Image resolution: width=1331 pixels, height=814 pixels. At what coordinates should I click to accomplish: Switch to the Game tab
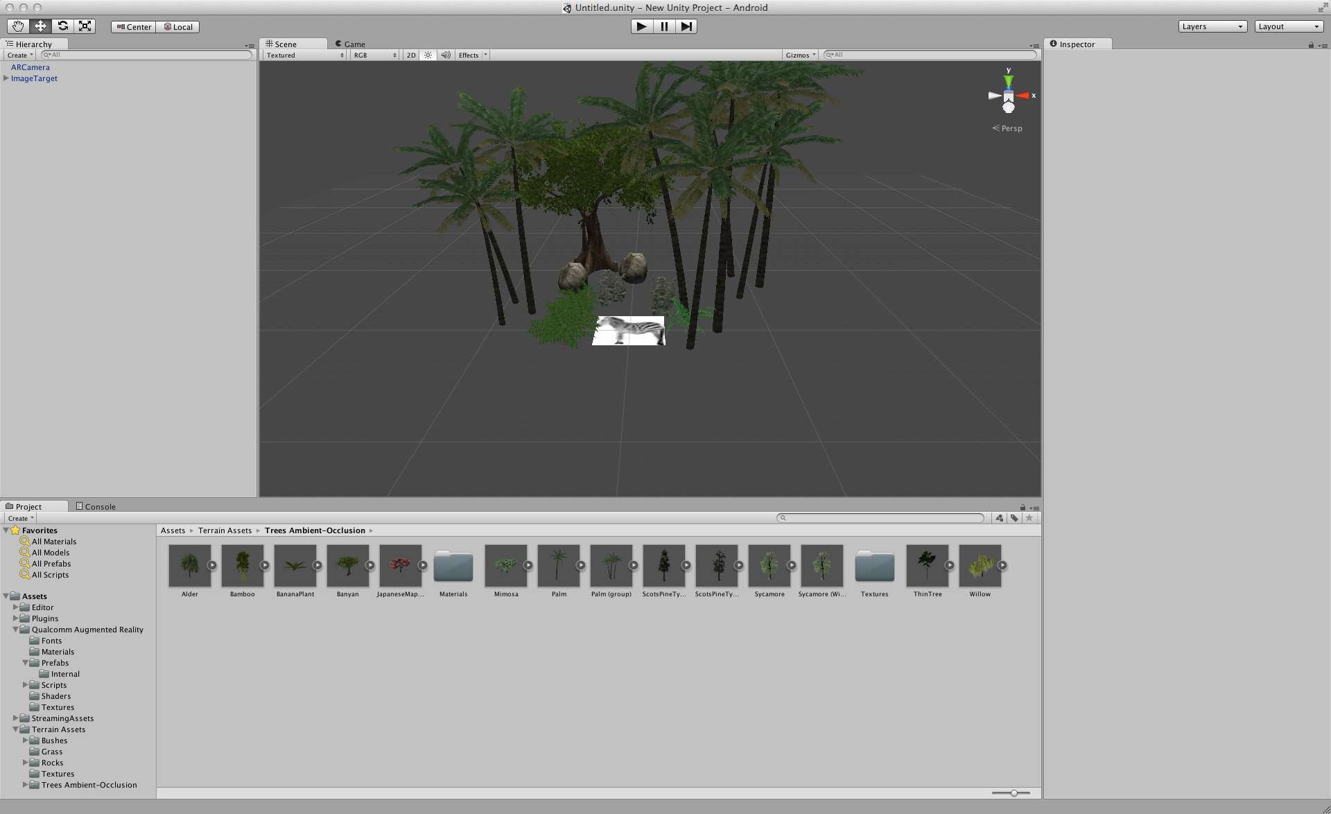(350, 44)
